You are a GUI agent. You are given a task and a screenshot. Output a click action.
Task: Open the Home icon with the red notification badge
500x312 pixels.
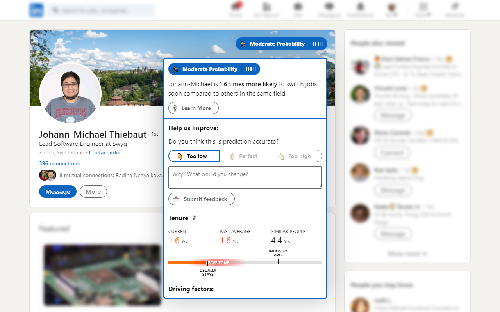tap(236, 10)
